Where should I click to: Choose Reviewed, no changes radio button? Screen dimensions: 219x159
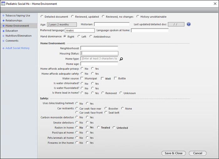104,17
